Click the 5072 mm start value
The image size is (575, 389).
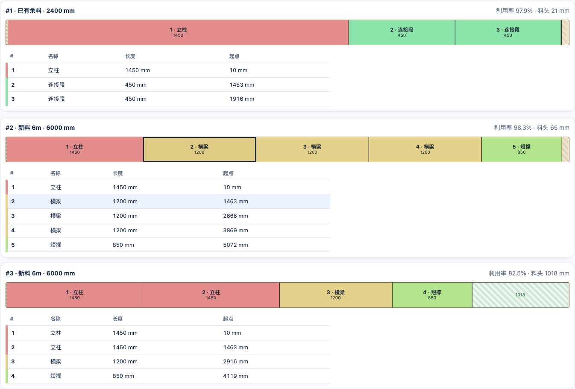(x=235, y=245)
